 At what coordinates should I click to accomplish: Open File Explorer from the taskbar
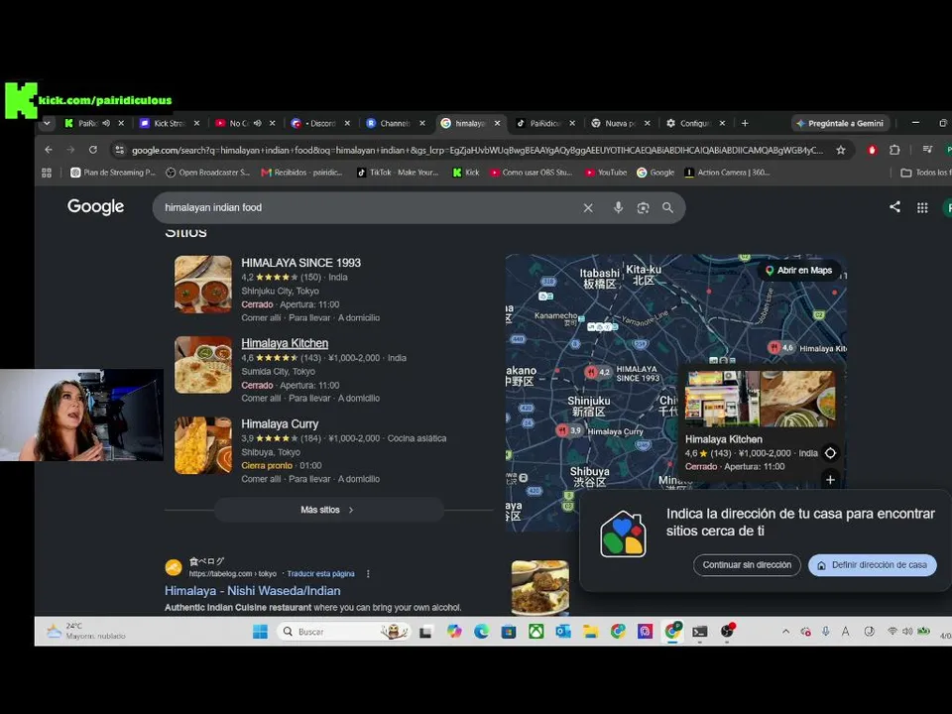coord(590,632)
